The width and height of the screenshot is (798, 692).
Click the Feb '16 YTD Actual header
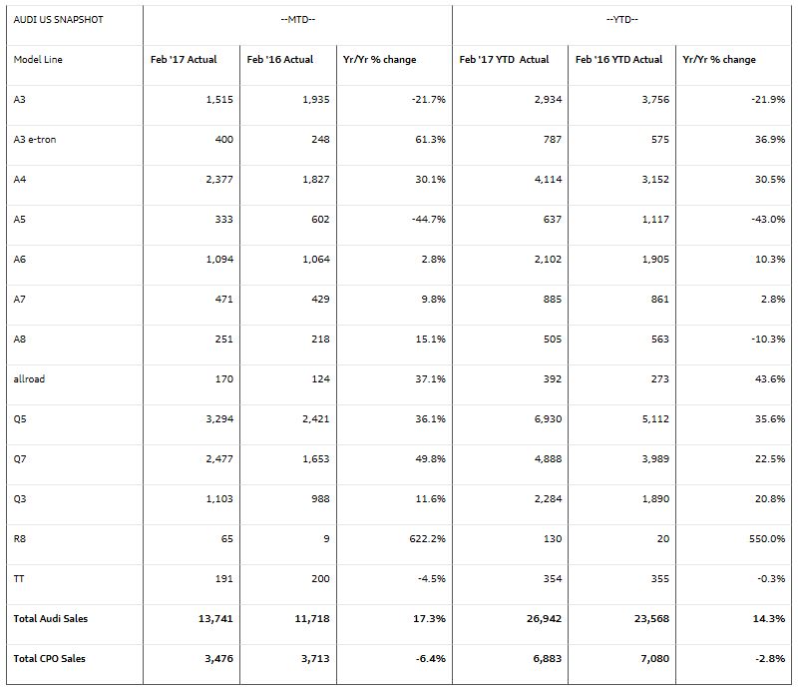618,59
